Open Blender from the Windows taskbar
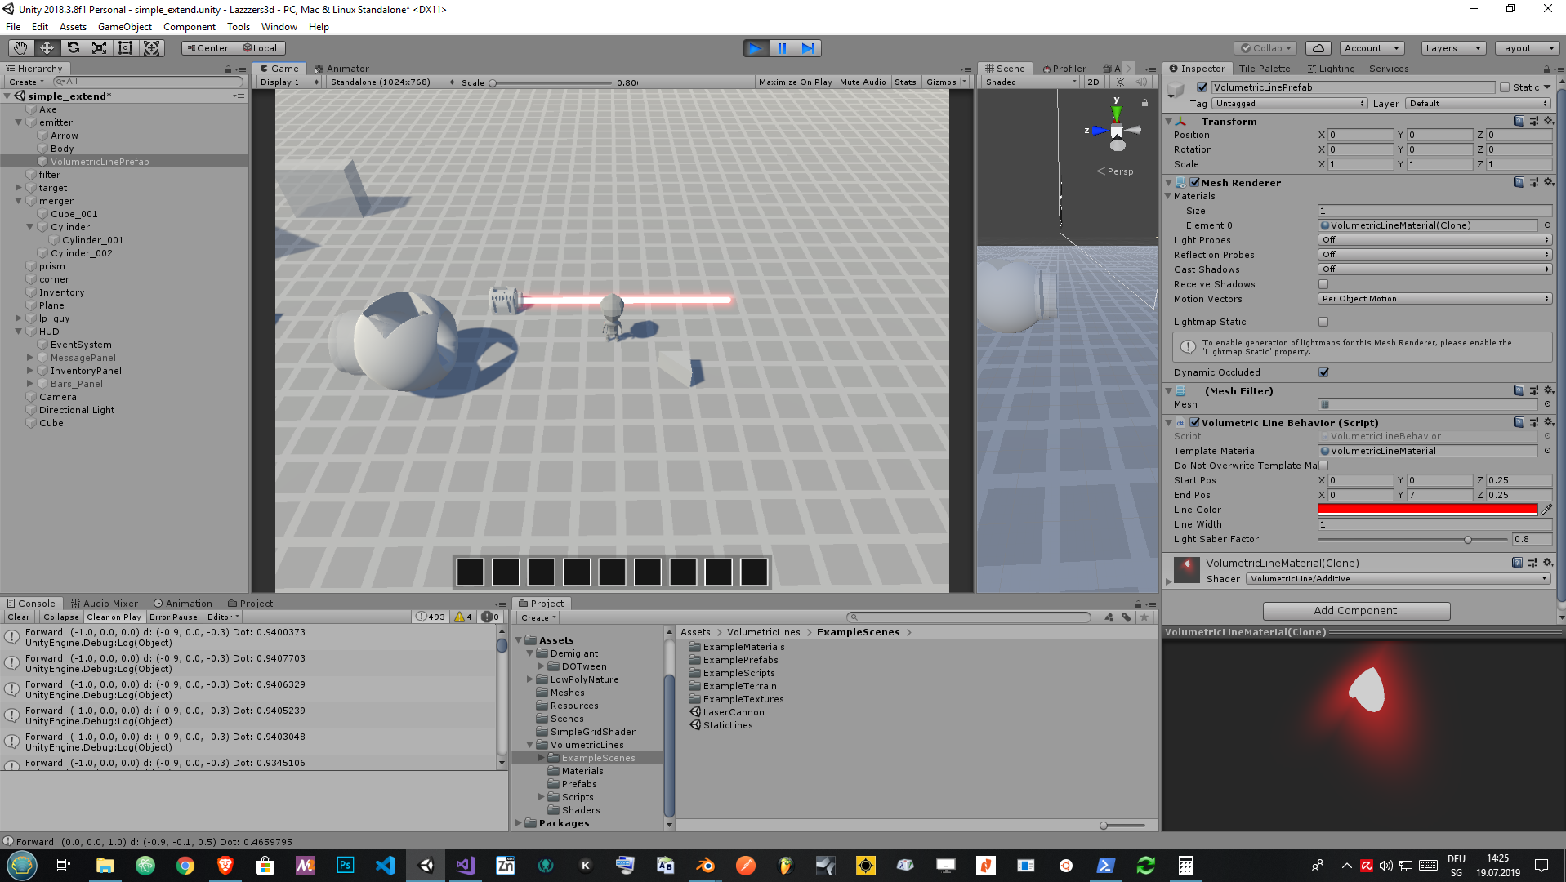The height and width of the screenshot is (882, 1566). 705,866
